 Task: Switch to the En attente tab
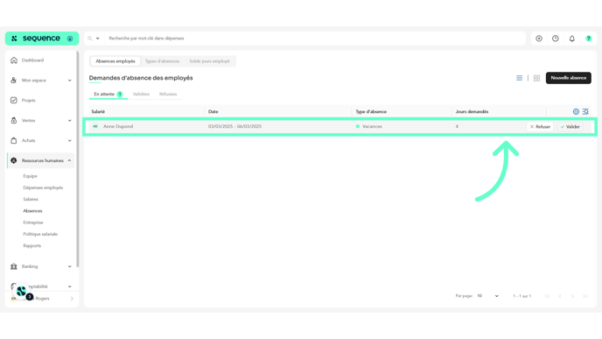click(108, 95)
